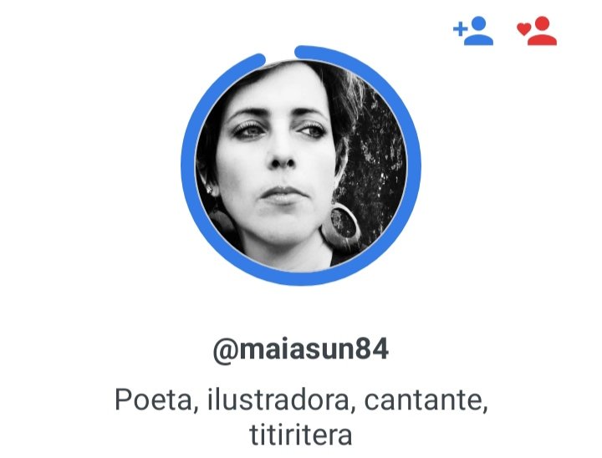This screenshot has width=602, height=458.
Task: Click the blue add-friend person icon
Action: 473,31
